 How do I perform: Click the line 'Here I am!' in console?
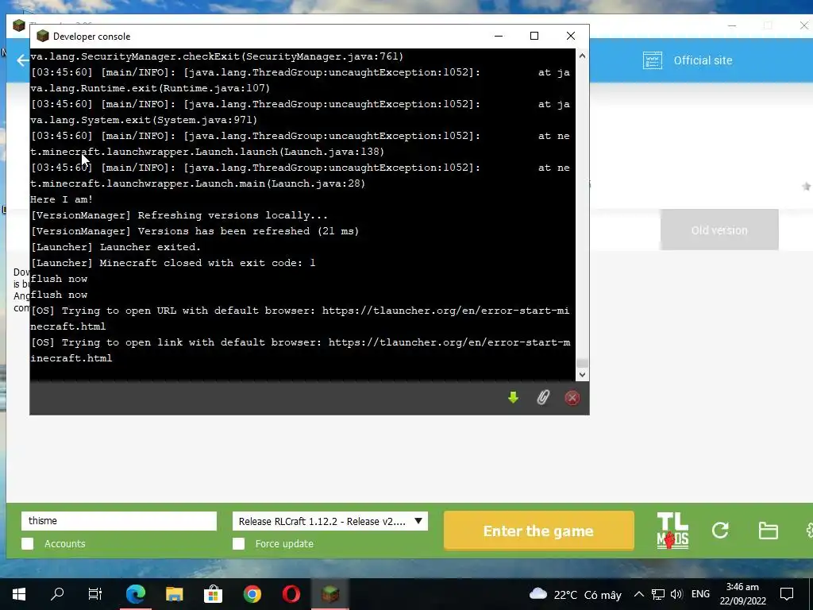(62, 199)
